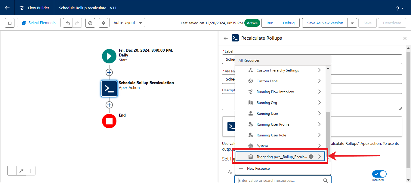Go back using the header arrow
This screenshot has height=183, width=411.
(7, 8)
